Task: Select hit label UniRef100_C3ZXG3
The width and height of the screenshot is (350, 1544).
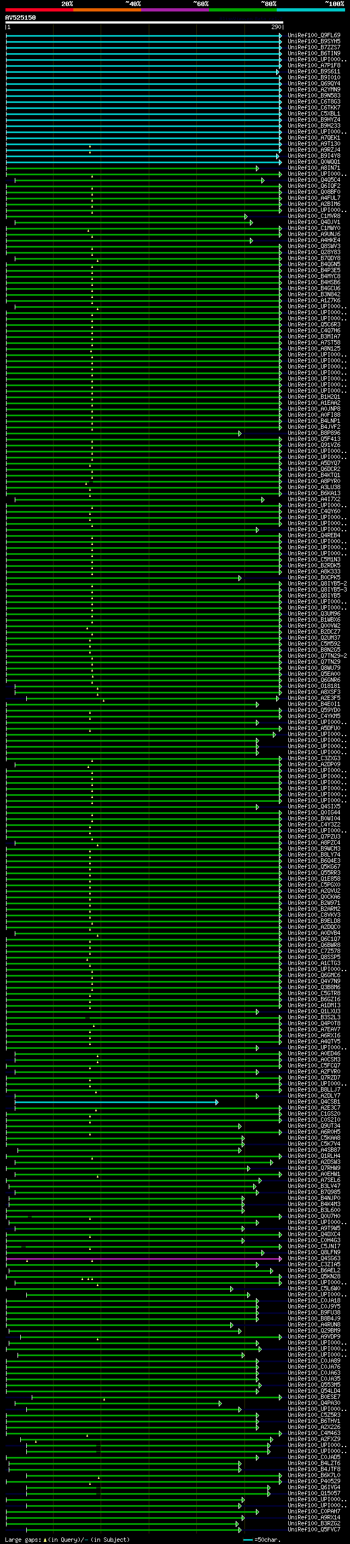Action: [x=314, y=758]
